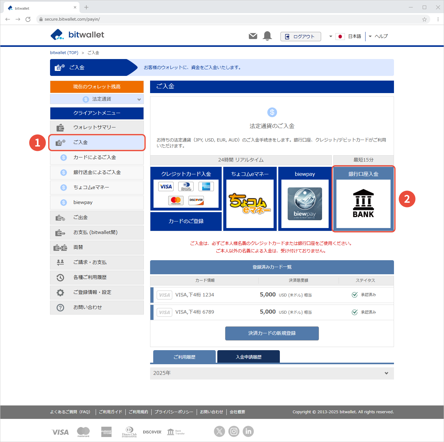Open the ヘルプ dropdown menu
The height and width of the screenshot is (442, 444).
coord(378,36)
